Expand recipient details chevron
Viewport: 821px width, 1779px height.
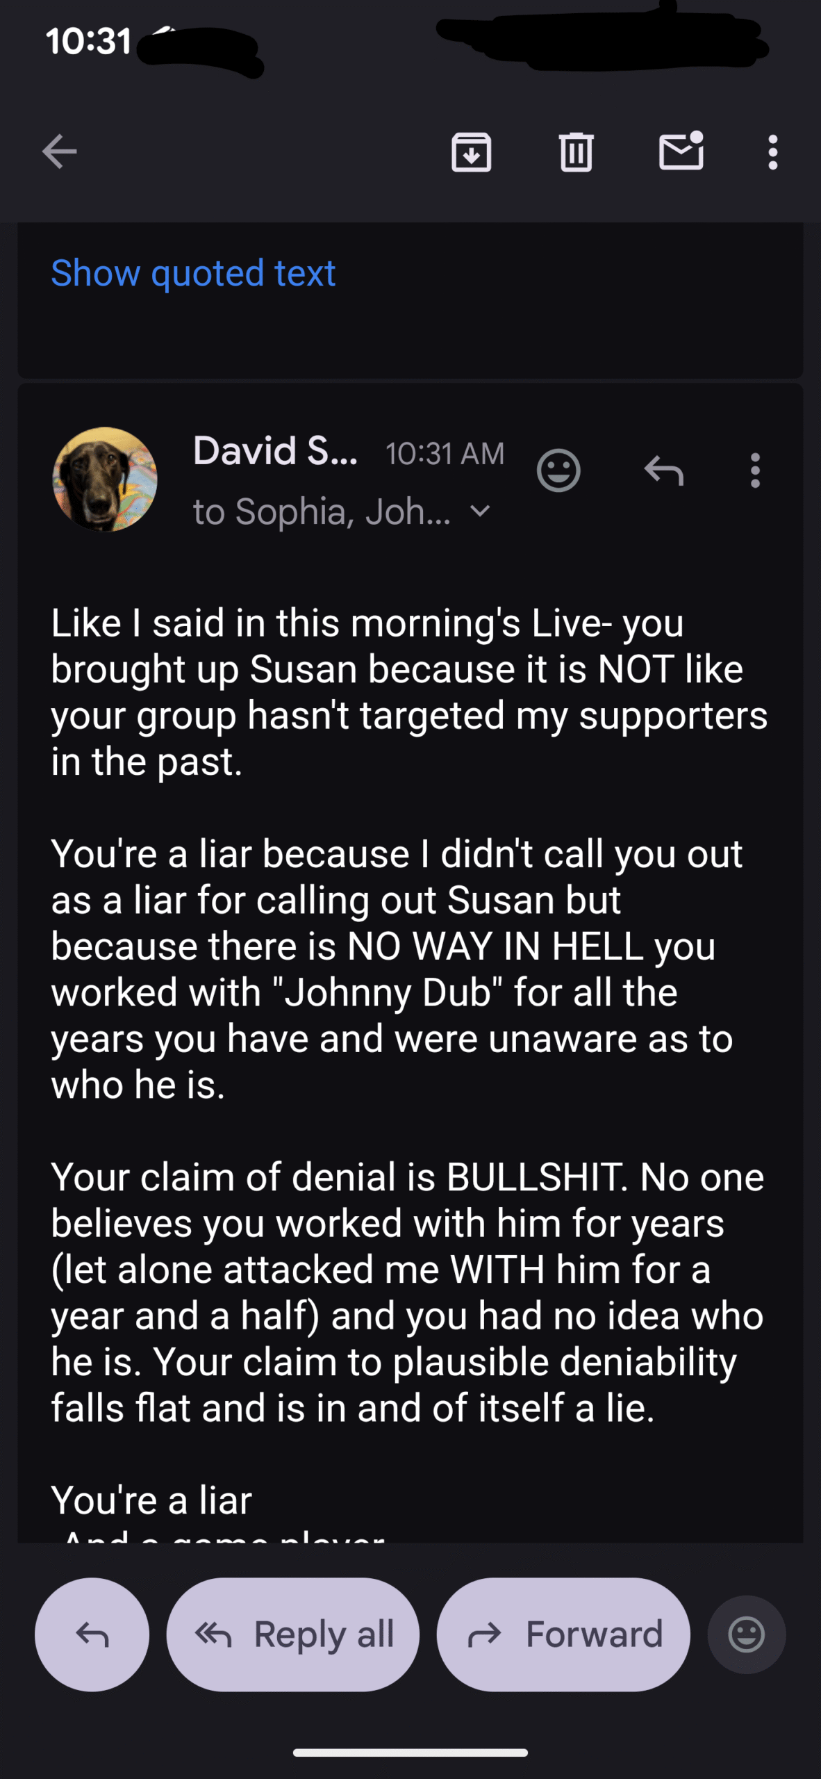tap(480, 511)
